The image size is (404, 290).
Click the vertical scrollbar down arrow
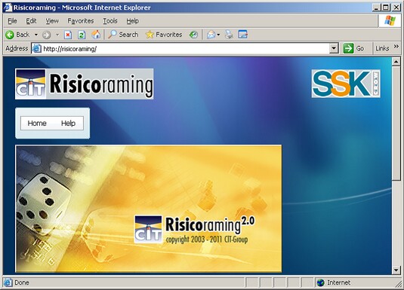pos(396,270)
